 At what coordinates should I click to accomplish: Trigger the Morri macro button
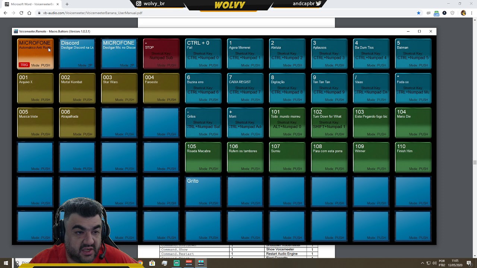(245, 123)
